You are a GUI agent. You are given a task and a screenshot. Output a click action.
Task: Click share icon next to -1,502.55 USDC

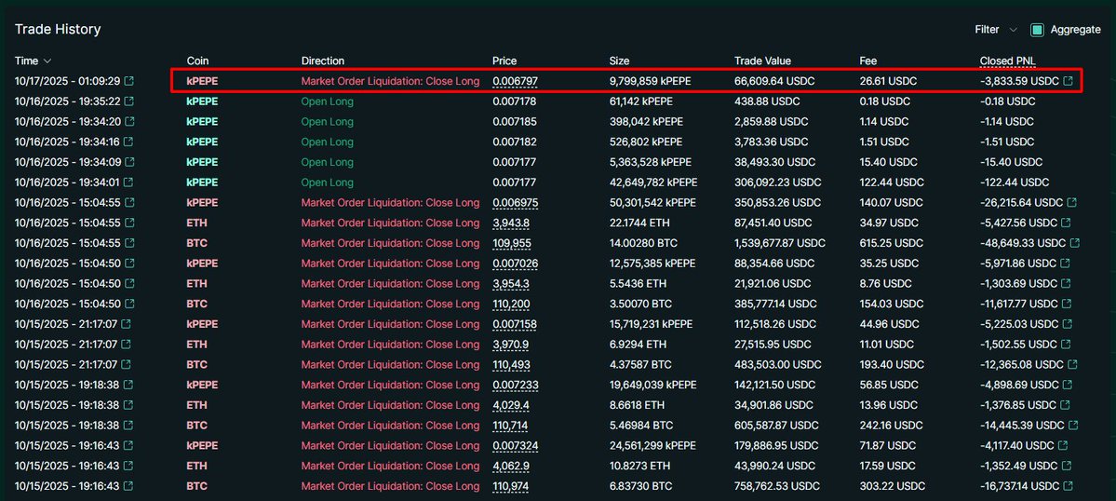1066,345
